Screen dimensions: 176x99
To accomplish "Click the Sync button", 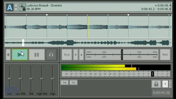I will coord(67,55).
